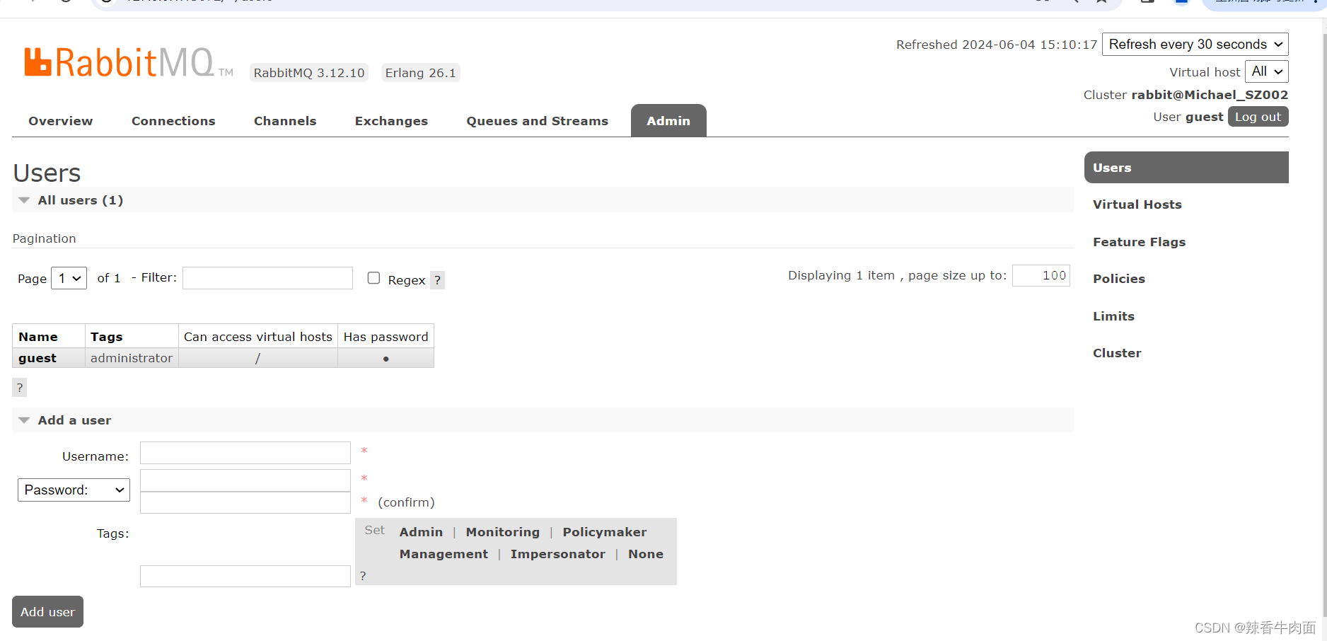
Task: Go to the Overview tab
Action: 61,121
